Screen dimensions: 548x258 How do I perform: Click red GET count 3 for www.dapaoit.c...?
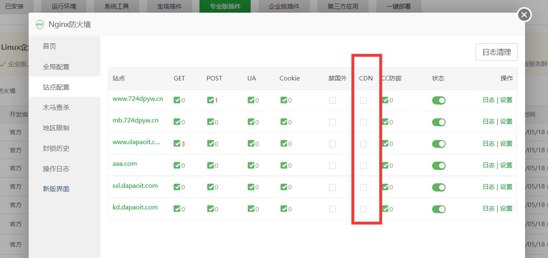(183, 144)
